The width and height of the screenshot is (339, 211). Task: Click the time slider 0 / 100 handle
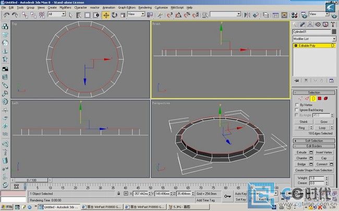point(31,180)
